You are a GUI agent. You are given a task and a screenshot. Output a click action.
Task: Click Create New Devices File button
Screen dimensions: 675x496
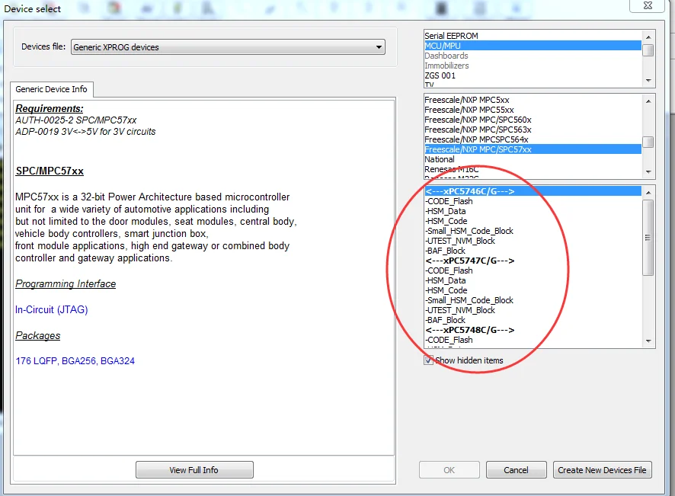tap(603, 470)
